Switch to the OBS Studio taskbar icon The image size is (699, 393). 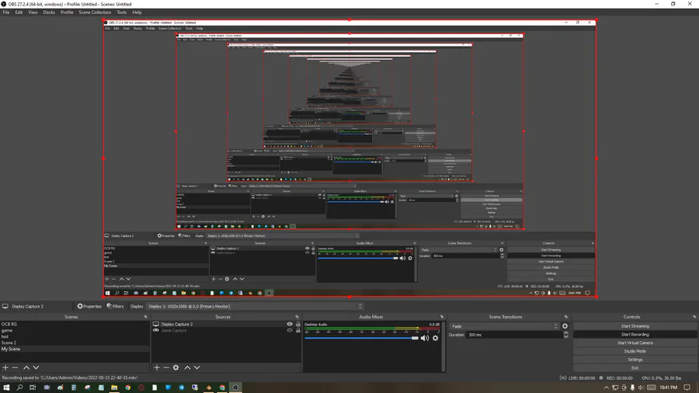click(x=235, y=388)
